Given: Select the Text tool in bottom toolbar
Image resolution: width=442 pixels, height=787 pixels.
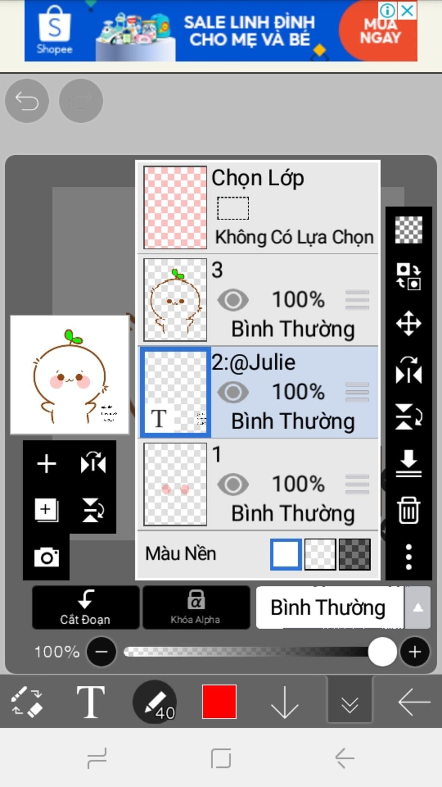Looking at the screenshot, I should (91, 702).
